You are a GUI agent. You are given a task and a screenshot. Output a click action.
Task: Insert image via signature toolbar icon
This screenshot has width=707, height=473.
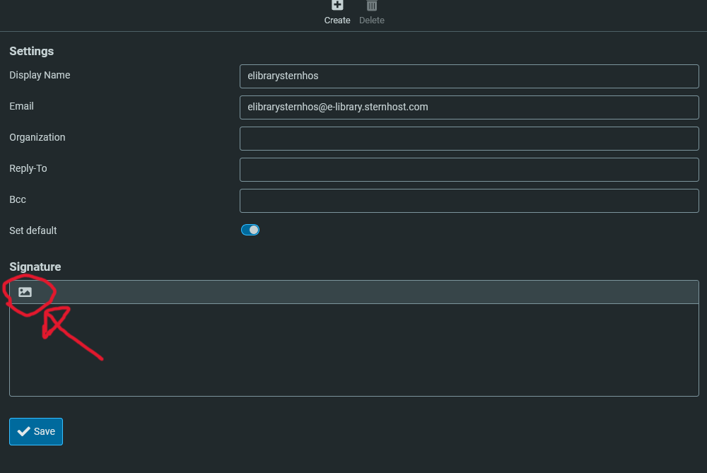pos(25,292)
